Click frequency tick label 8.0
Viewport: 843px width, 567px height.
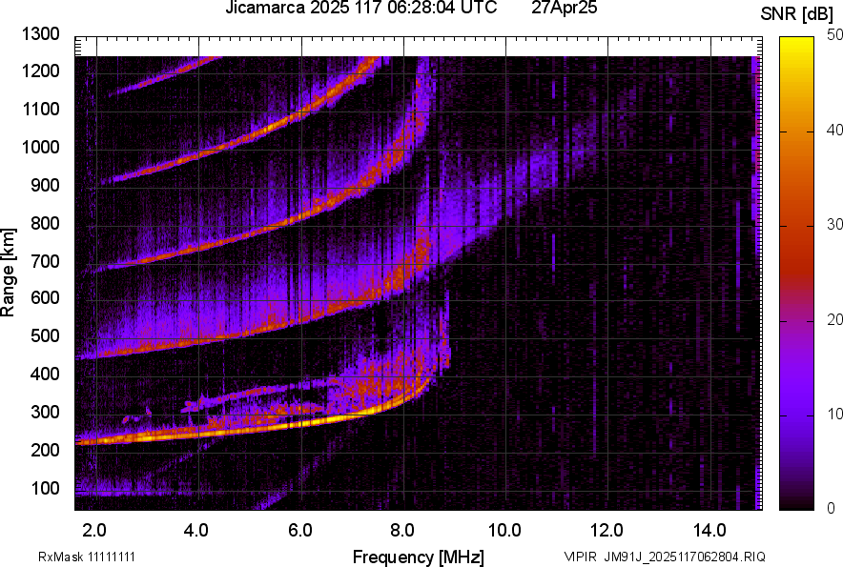(x=402, y=531)
